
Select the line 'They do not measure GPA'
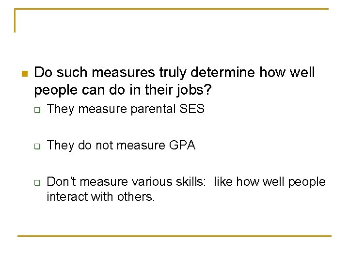121,145
